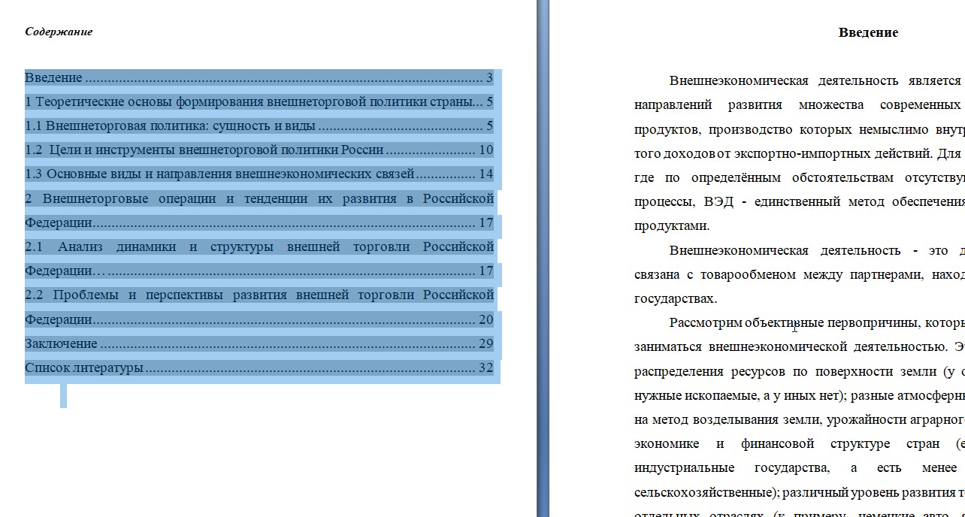Viewport: 965px width, 517px height.
Task: Click entry '1.2 Цели и инструменты внешнеторговой политики России'
Action: click(x=259, y=150)
